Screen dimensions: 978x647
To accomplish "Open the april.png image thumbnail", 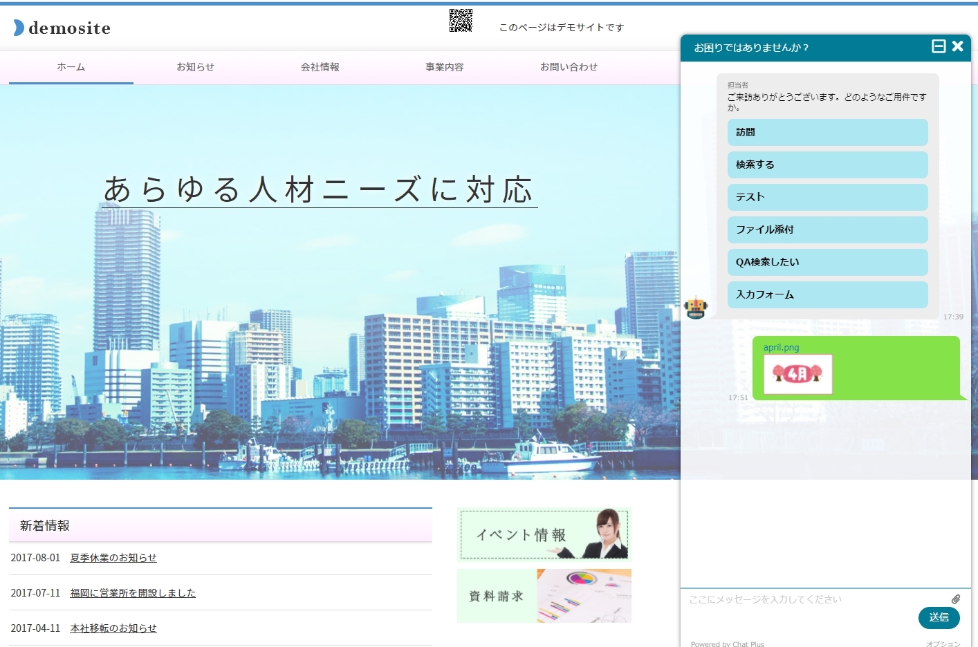I will [x=797, y=374].
